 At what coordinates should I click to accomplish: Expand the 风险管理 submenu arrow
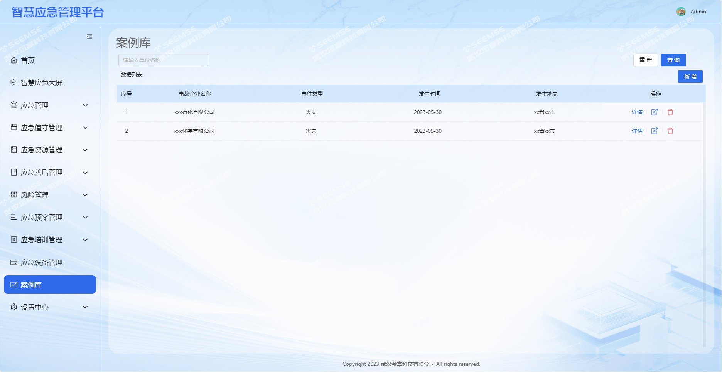pyautogui.click(x=86, y=195)
